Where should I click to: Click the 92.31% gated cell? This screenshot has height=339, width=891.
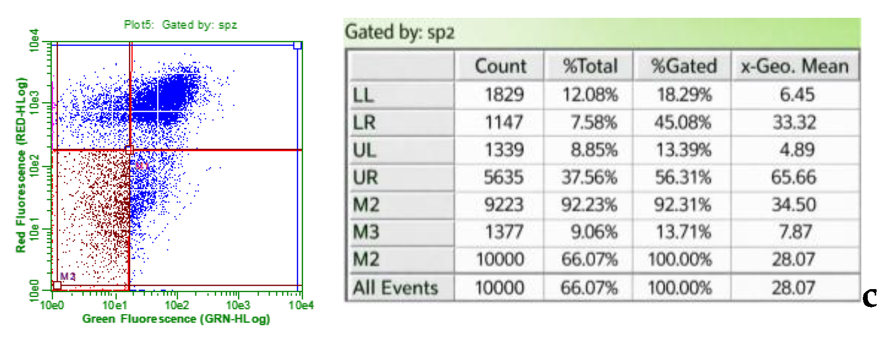point(683,205)
